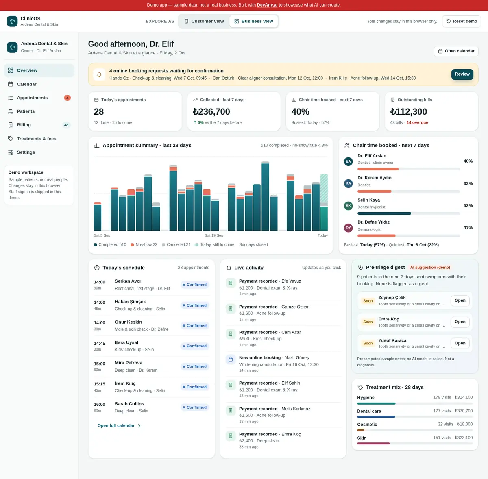
Task: Switch to Business view
Action: [254, 21]
